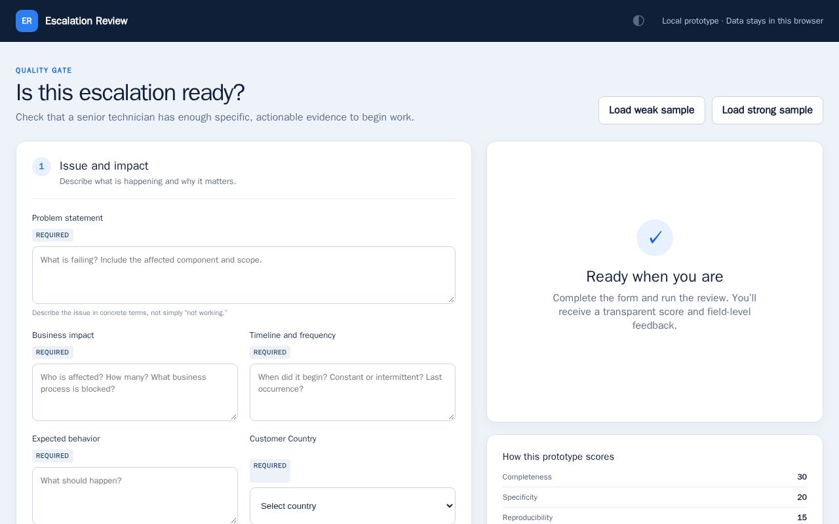Click the Expected behavior label
The image size is (839, 524).
(66, 439)
